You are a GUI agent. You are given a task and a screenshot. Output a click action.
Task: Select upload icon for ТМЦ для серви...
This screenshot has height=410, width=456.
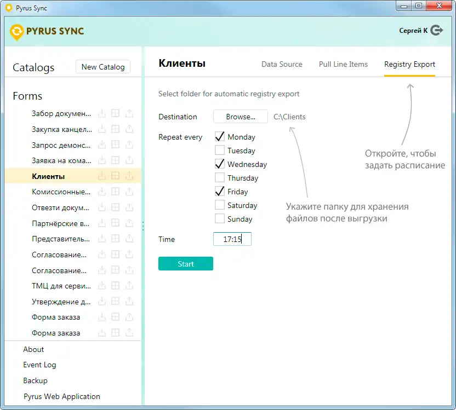pos(129,286)
